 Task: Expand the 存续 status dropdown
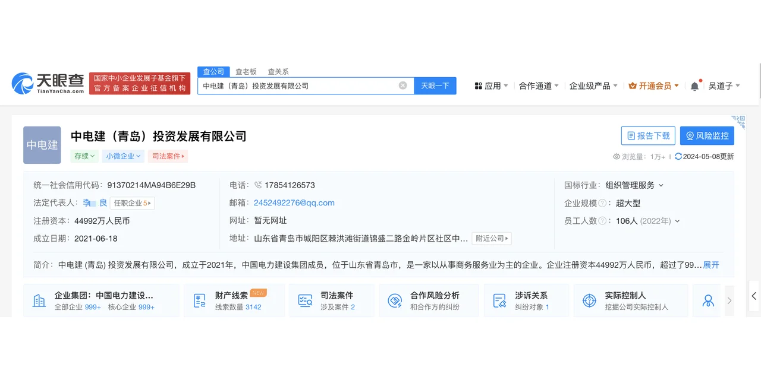(x=84, y=156)
